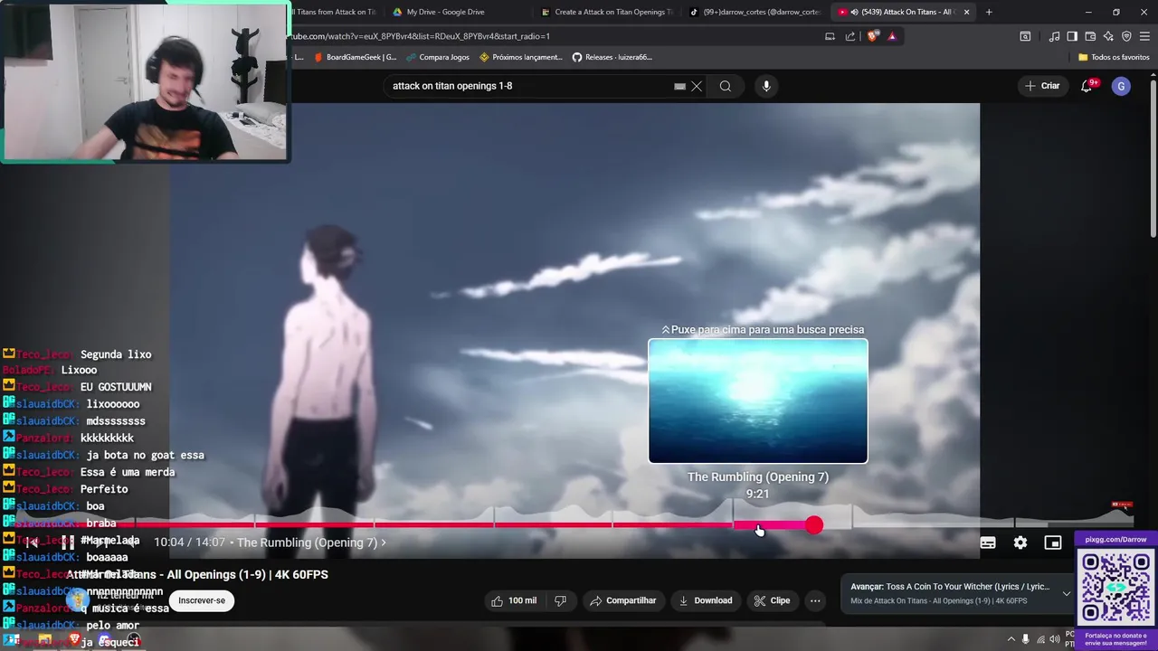This screenshot has width=1158, height=651.
Task: Open the Brave Wallet icon
Action: click(x=1090, y=36)
